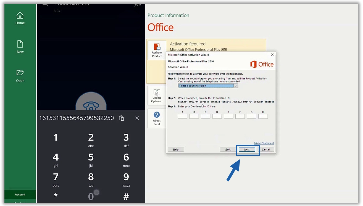This screenshot has height=206, width=363.
Task: Open the Home page in Excel sidebar
Action: tap(20, 19)
